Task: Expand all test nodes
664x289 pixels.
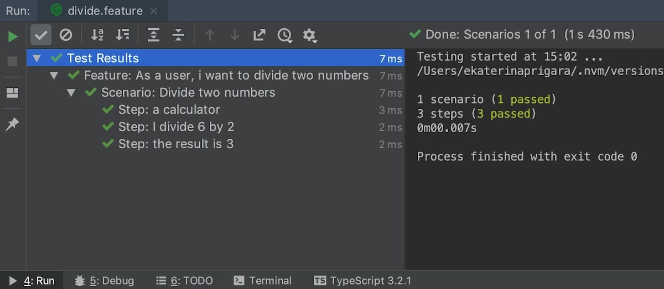Action: [153, 35]
